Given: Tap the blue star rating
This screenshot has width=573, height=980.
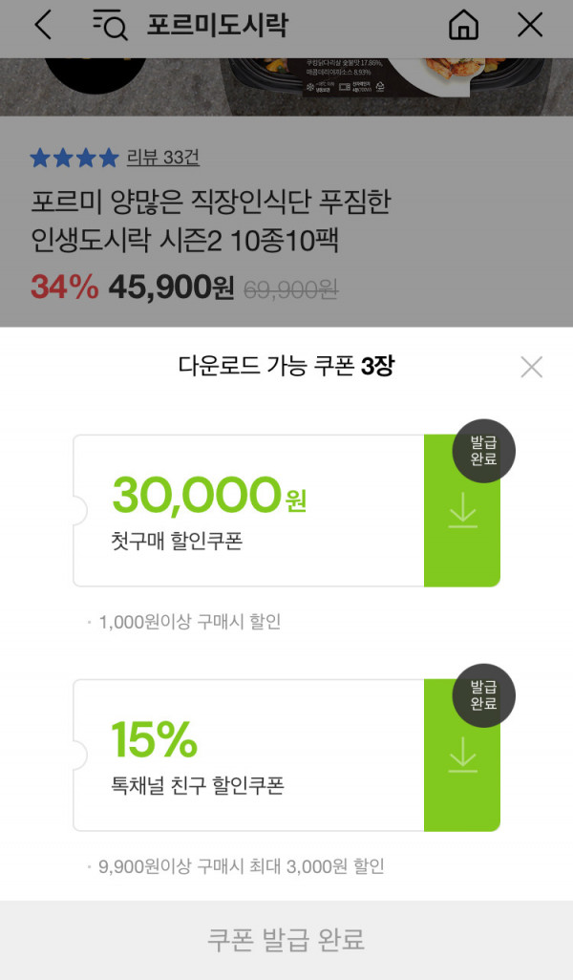Looking at the screenshot, I should point(74,158).
